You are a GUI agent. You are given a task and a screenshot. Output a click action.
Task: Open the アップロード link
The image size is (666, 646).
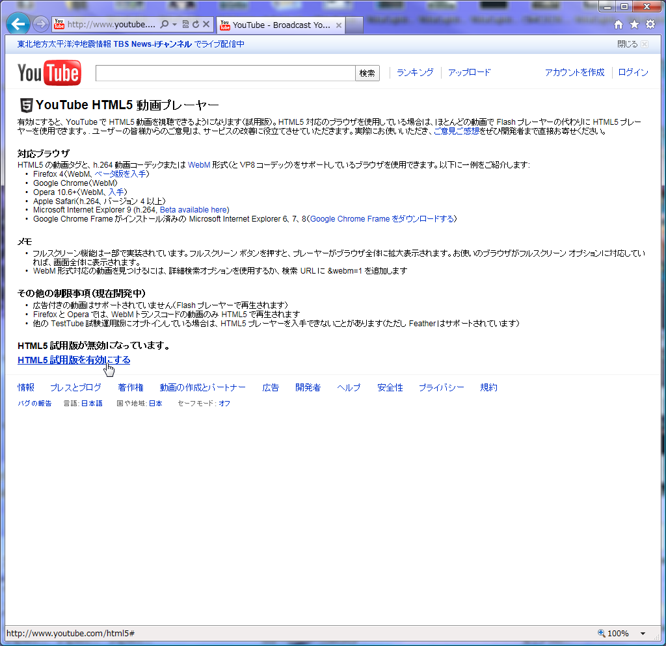(470, 73)
